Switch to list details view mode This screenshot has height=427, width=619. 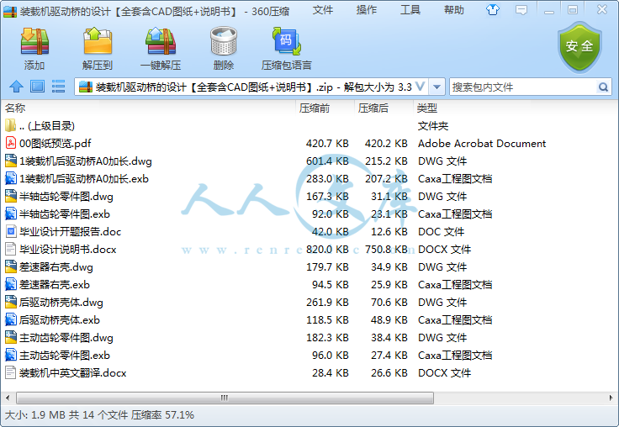(x=58, y=87)
